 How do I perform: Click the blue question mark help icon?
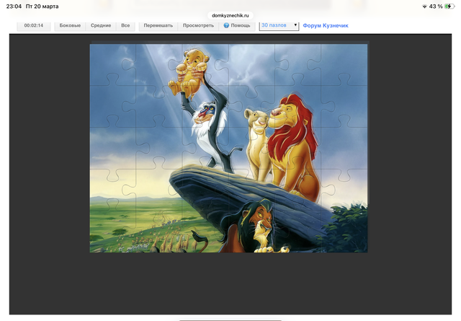[226, 26]
